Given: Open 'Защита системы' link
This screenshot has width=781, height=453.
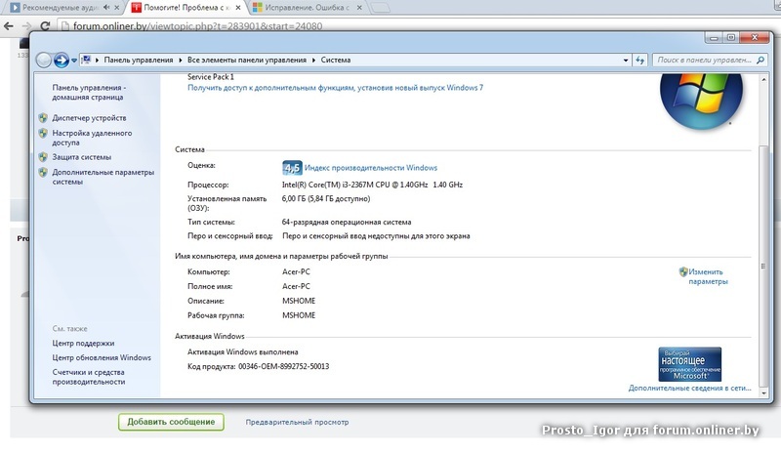Looking at the screenshot, I should pos(82,157).
